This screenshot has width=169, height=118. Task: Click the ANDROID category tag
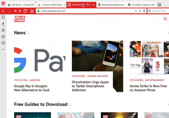click(35, 80)
